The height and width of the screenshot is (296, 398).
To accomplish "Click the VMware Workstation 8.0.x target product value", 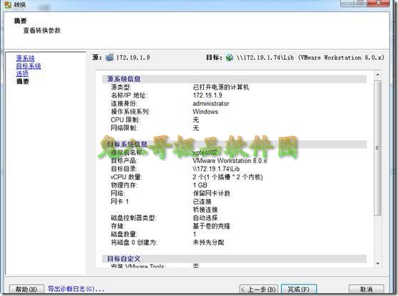I will pyautogui.click(x=230, y=161).
